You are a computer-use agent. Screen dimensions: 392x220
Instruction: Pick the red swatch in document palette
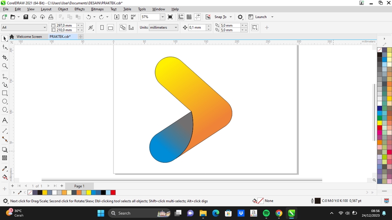pyautogui.click(x=113, y=192)
